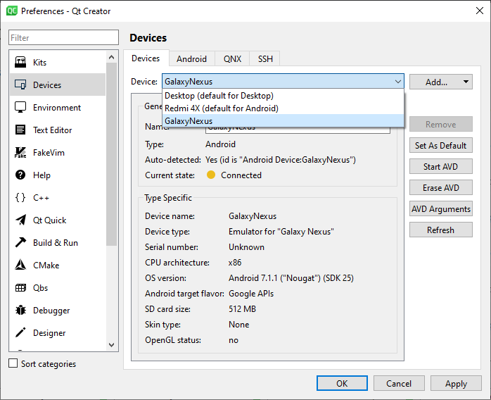Click the Remove button

pyautogui.click(x=440, y=124)
